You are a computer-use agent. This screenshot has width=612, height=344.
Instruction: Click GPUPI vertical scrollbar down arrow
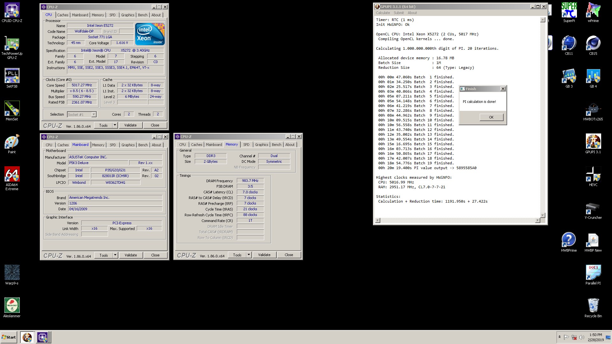[543, 215]
